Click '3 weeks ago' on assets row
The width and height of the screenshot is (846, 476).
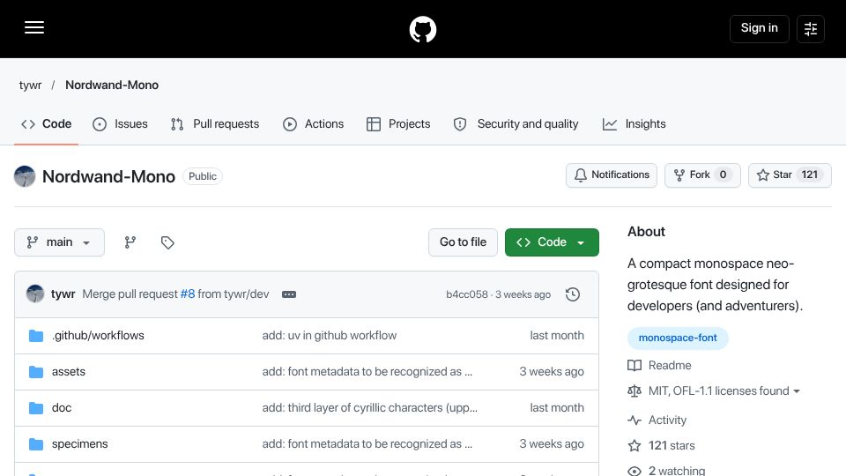[x=552, y=372]
